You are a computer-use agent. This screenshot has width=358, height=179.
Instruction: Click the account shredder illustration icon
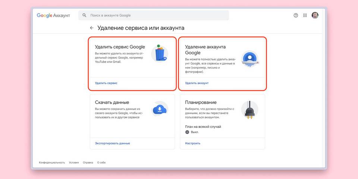pyautogui.click(x=248, y=58)
